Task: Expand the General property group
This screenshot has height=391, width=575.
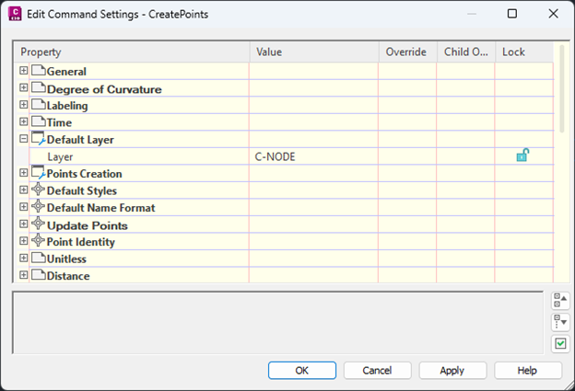Action: pos(23,71)
